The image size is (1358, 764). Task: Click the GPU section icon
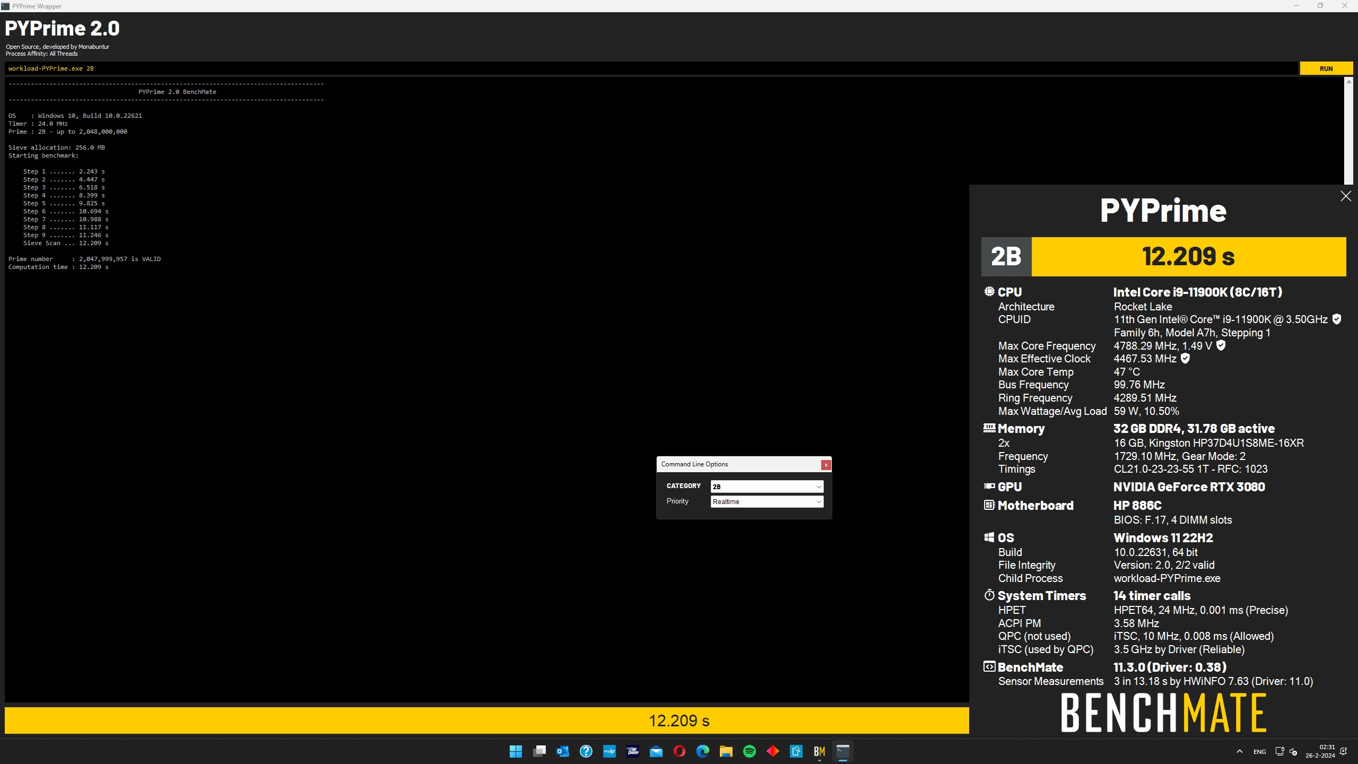[x=989, y=486]
